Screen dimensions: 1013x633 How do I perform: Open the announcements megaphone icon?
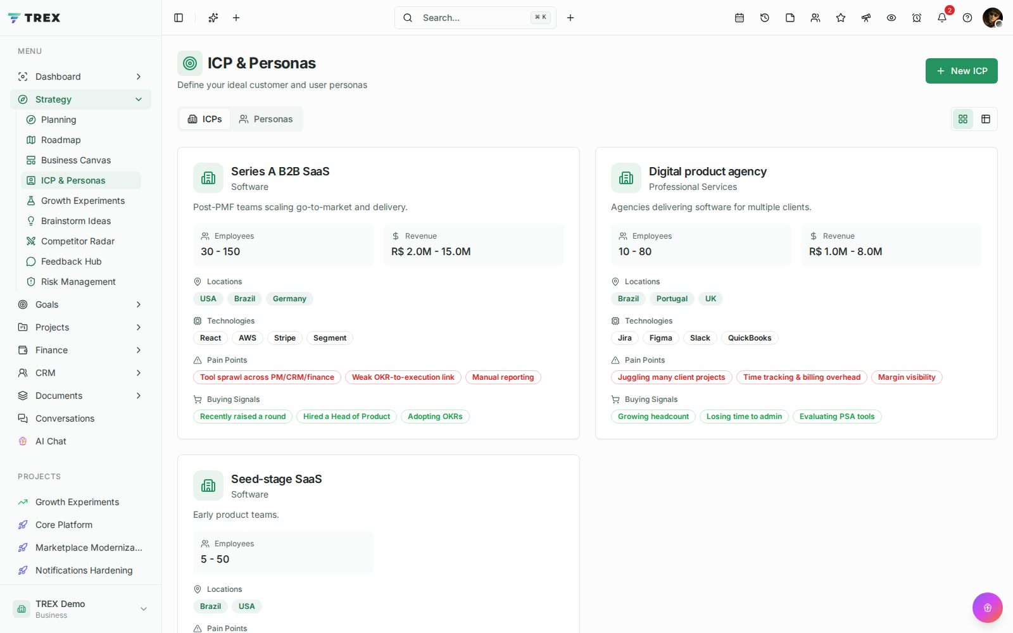[x=866, y=18]
